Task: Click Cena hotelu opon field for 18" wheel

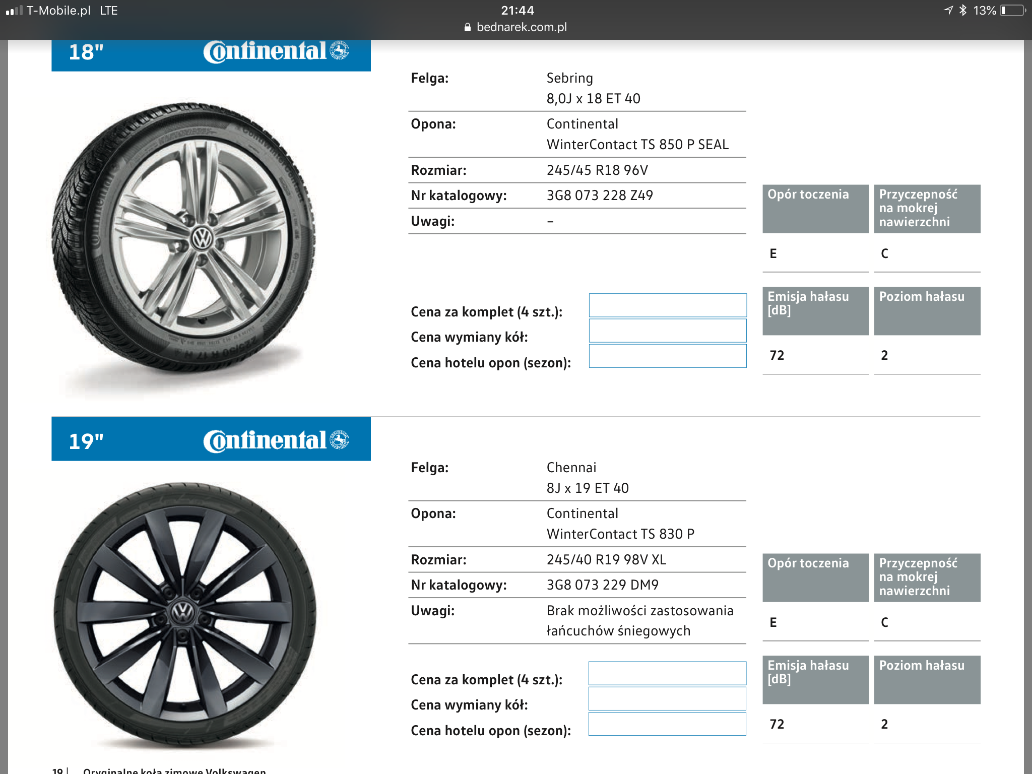Action: (668, 356)
